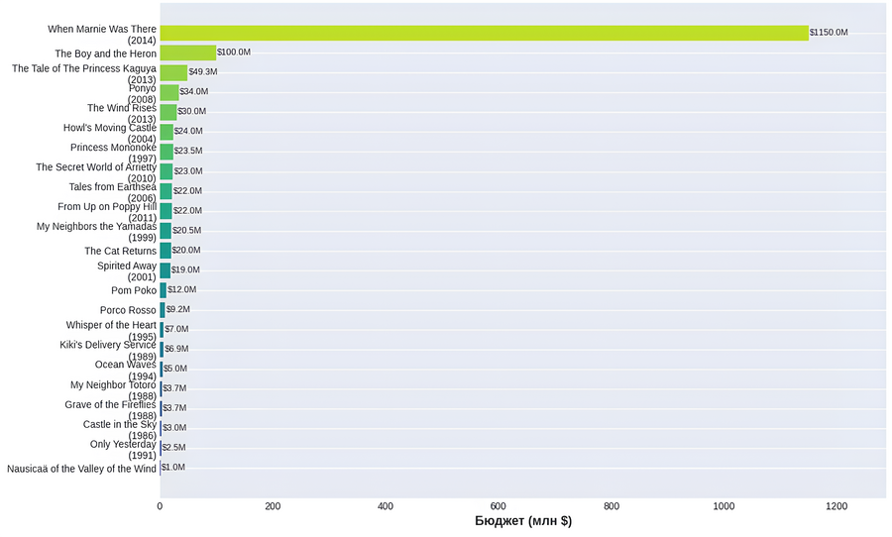Screen dimensions: 892x537
Task: Click the When Marnie Was There bar
Action: coord(484,33)
